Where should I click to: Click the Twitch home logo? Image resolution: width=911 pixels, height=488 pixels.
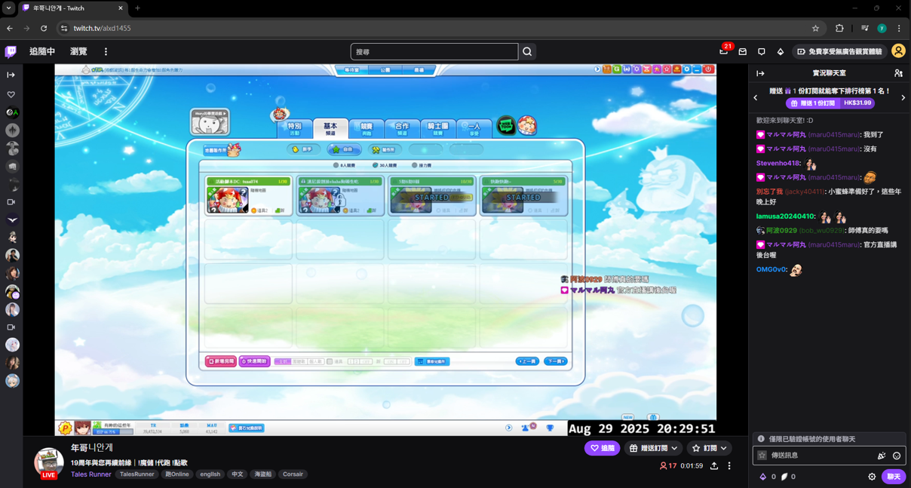tap(11, 52)
